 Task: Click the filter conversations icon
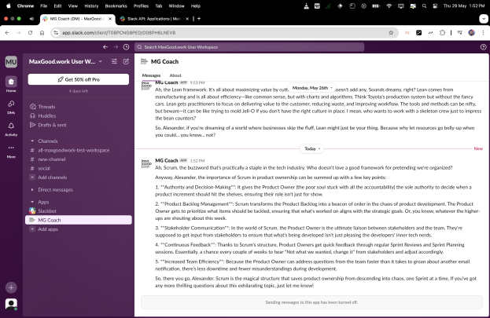tap(114, 61)
